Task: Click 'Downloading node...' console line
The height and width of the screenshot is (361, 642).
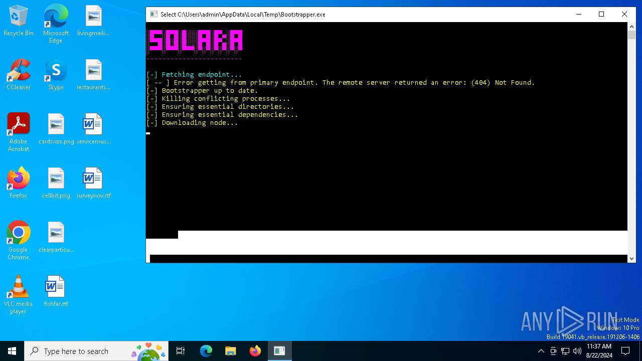Action: [x=192, y=123]
